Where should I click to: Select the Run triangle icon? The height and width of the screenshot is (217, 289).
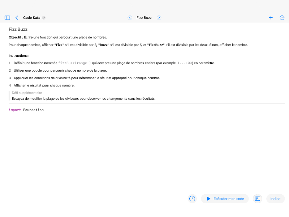[x=208, y=199]
